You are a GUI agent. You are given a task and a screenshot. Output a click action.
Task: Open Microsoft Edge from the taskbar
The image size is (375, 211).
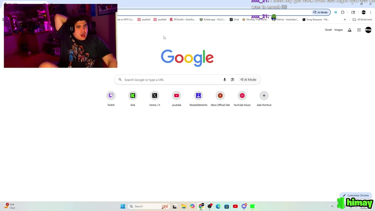tap(218, 206)
